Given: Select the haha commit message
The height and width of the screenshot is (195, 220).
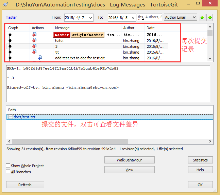Looking at the screenshot, I should 59,41.
